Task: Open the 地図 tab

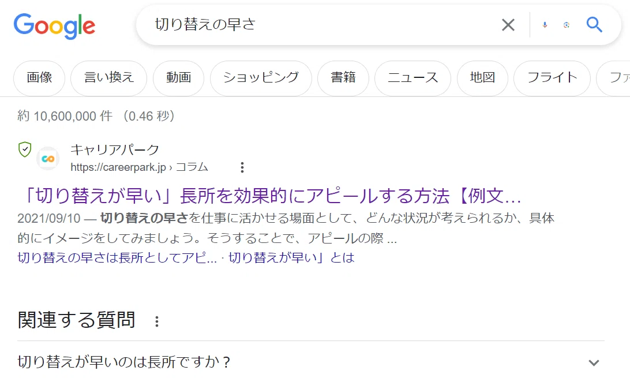Action: point(482,78)
